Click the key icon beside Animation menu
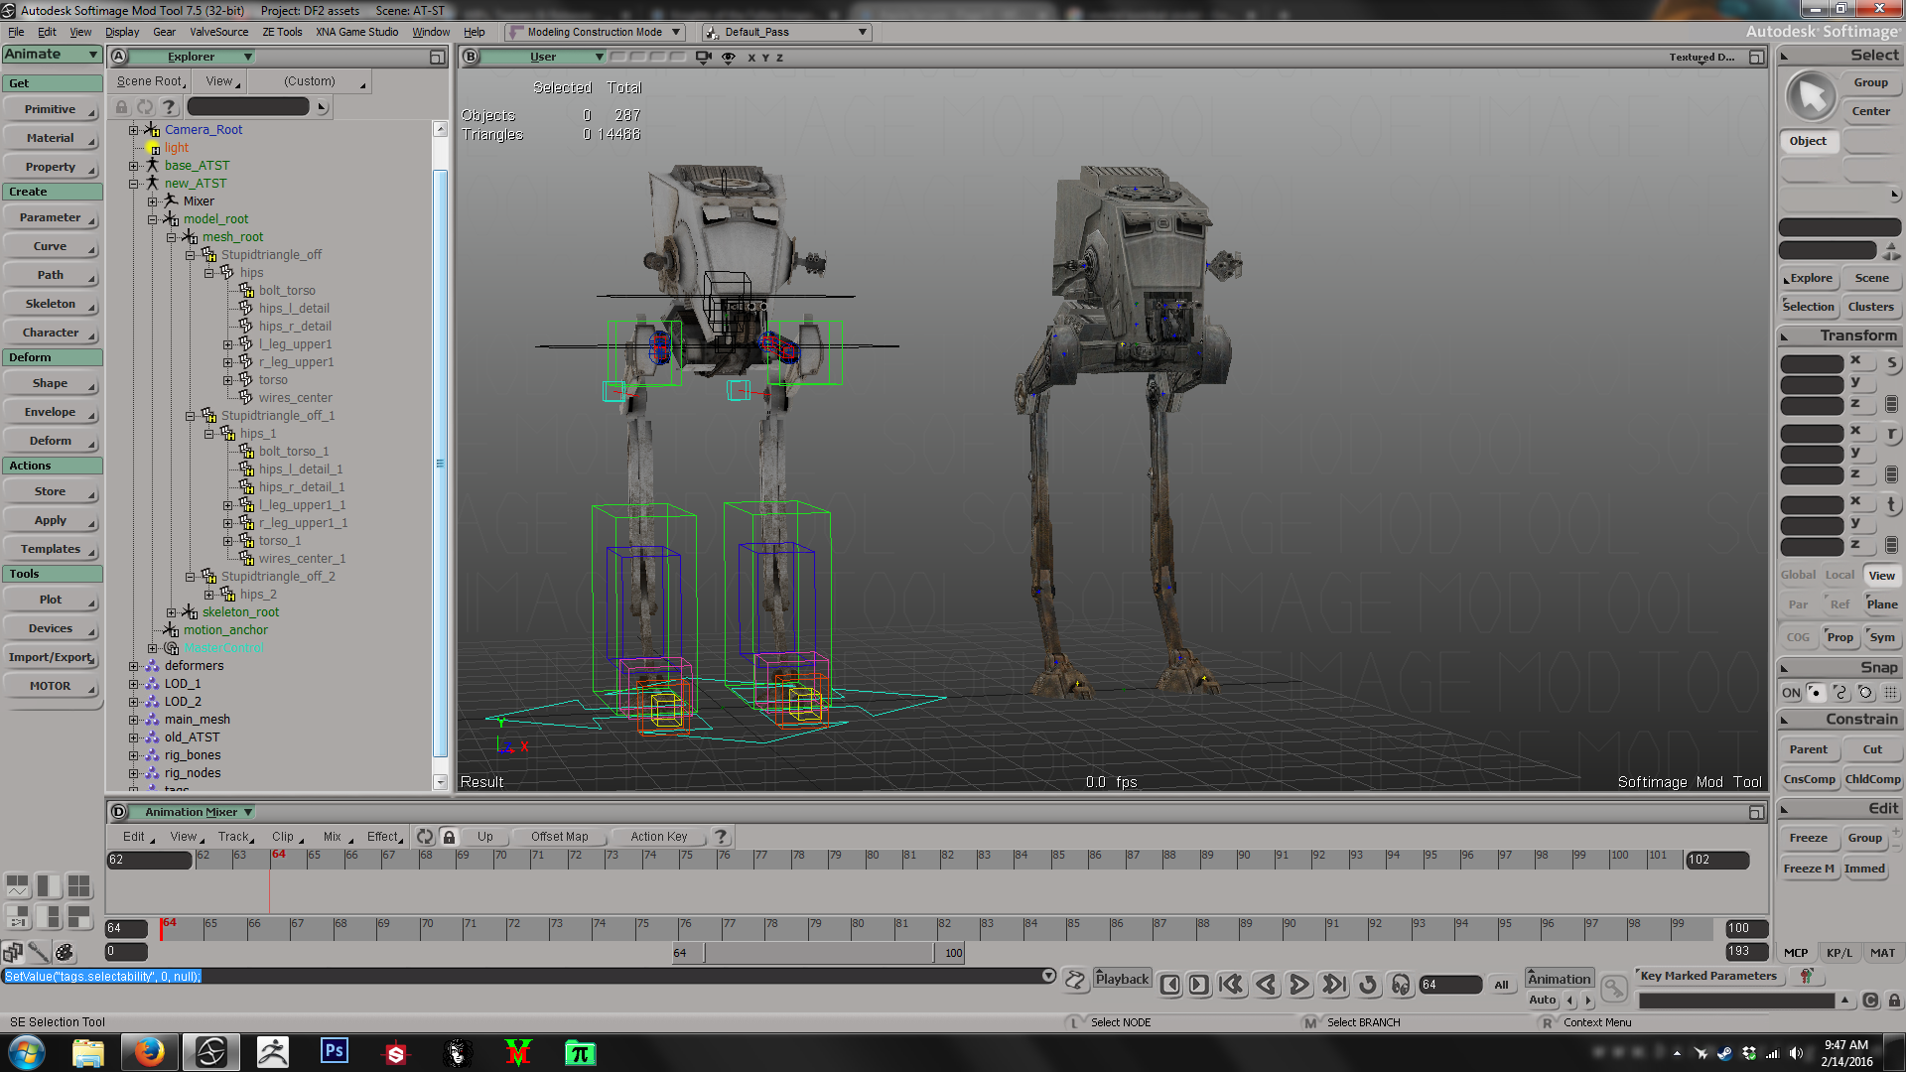The image size is (1906, 1072). click(1614, 988)
